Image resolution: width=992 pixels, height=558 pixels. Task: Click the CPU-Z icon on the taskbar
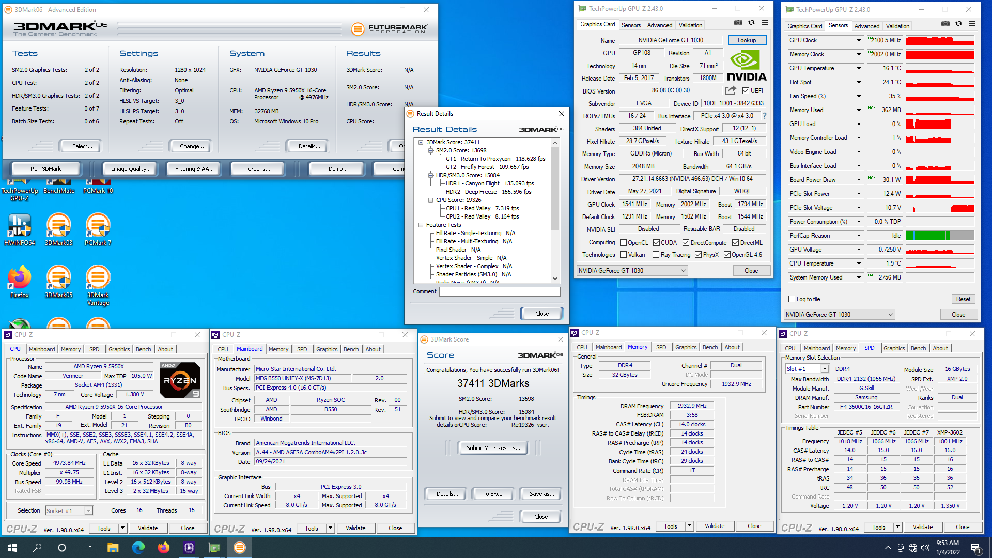tap(189, 548)
